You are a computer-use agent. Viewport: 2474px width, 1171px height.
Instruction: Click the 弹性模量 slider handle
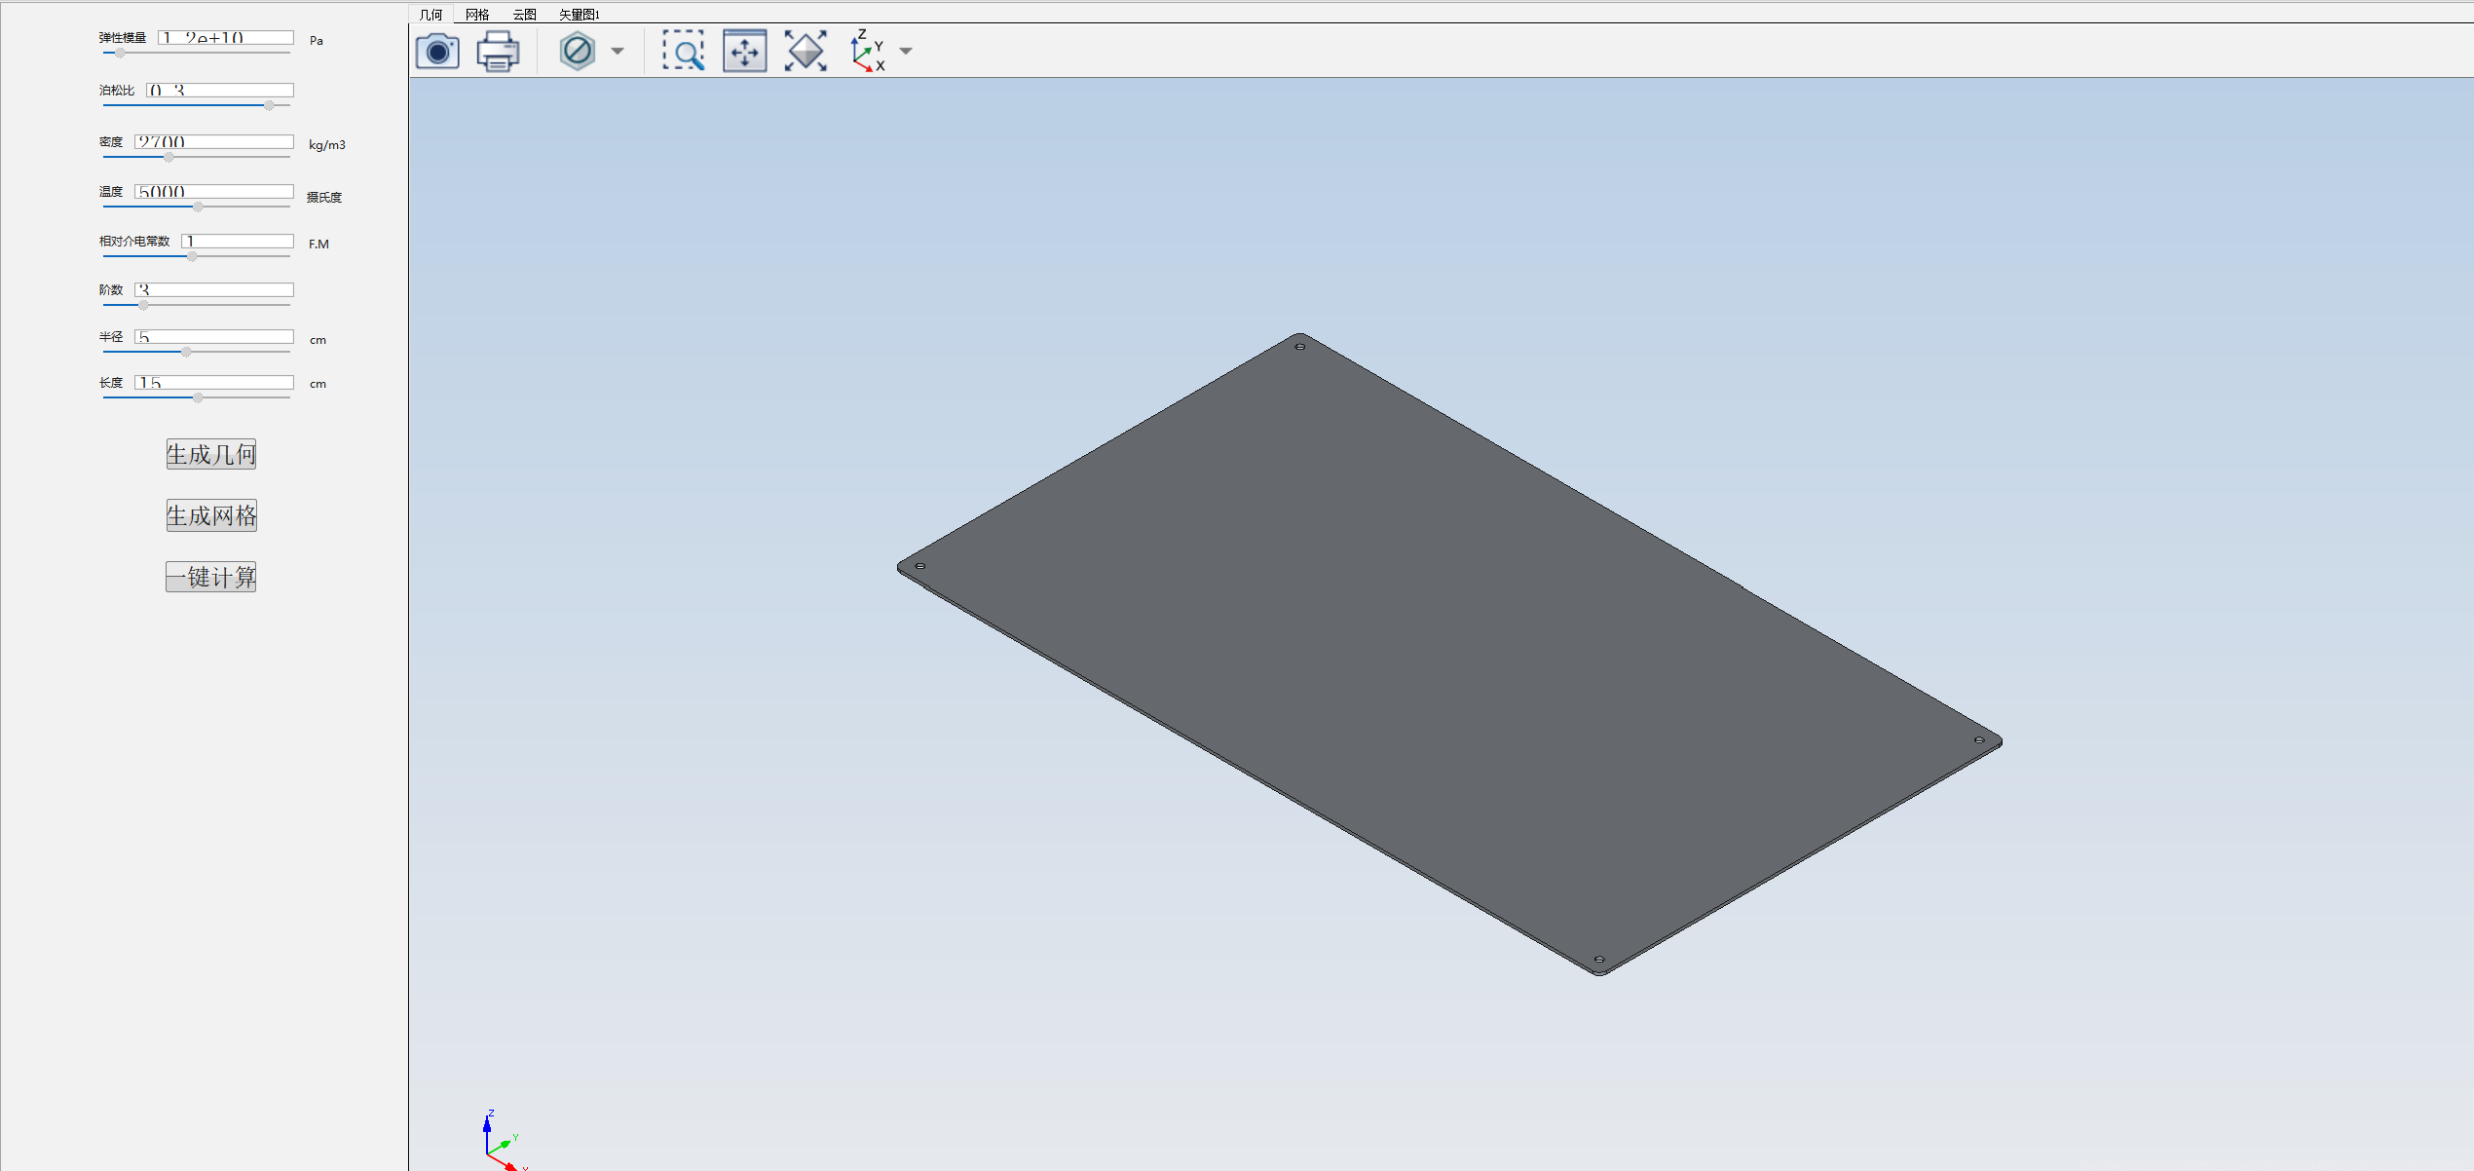pos(120,54)
